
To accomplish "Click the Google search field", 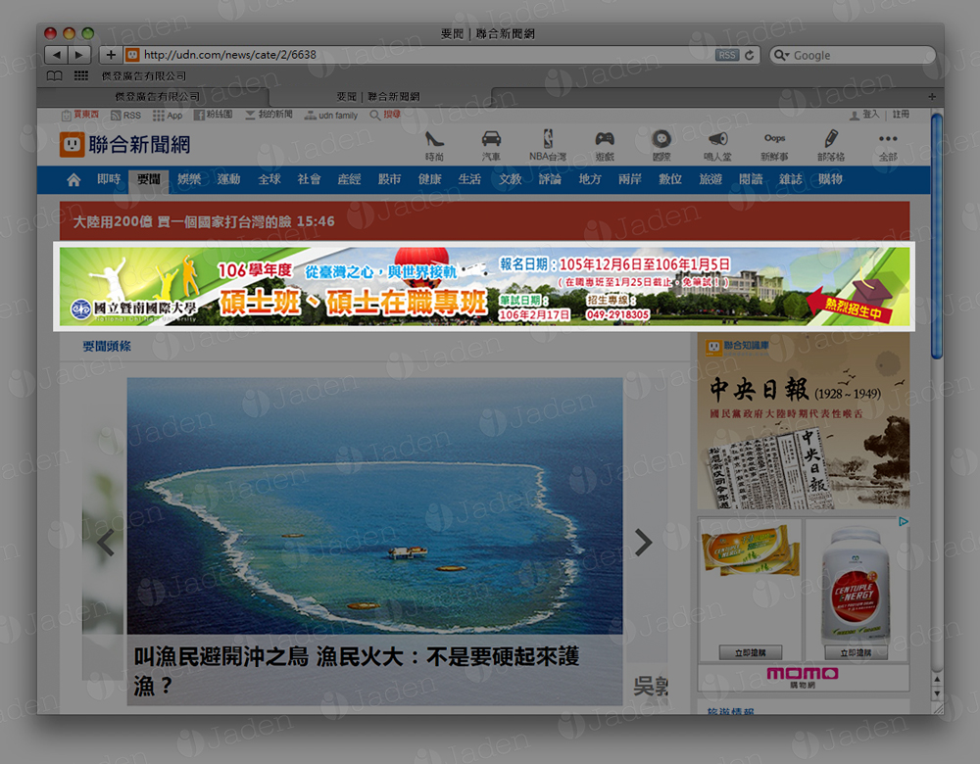I will click(x=853, y=55).
